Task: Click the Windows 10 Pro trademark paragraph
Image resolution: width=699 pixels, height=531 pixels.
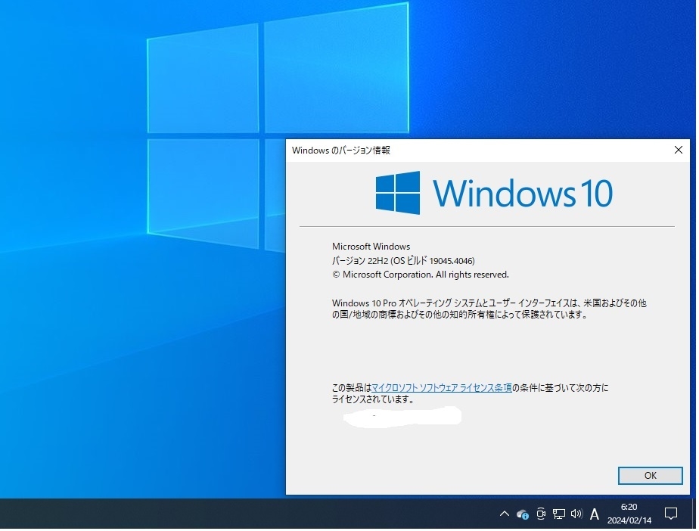Action: (490, 310)
